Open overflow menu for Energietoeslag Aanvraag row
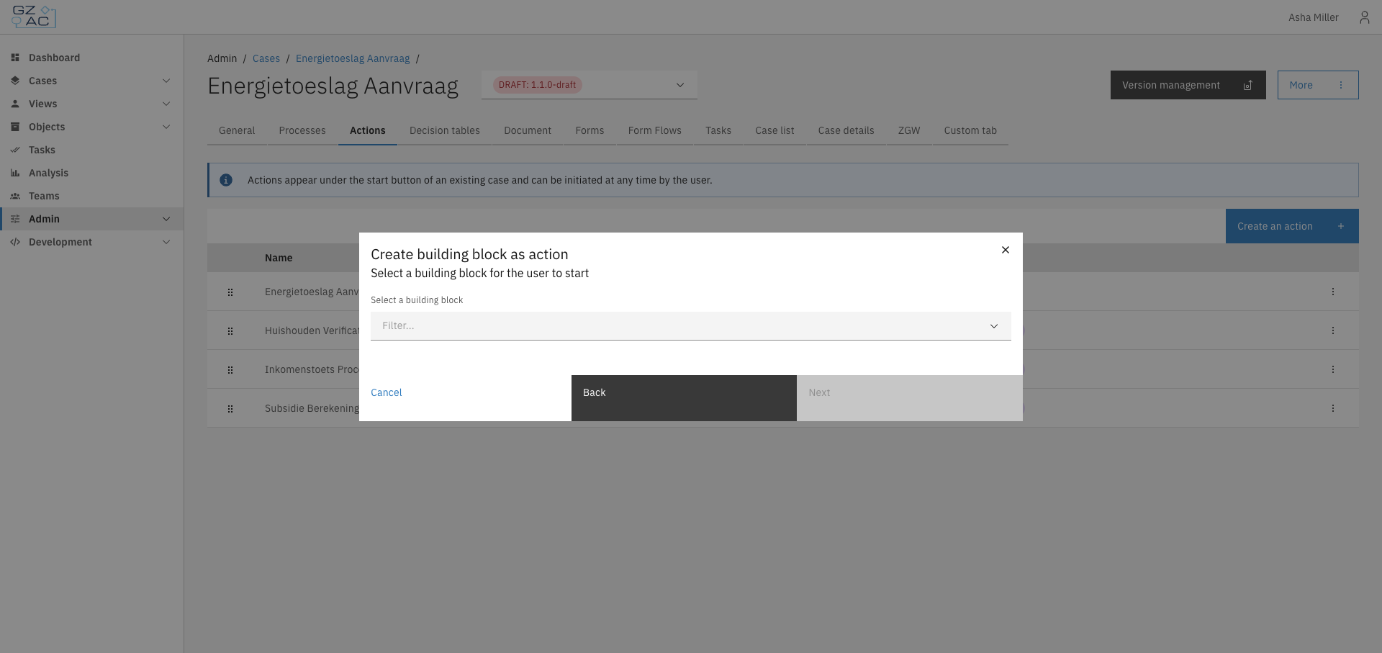The height and width of the screenshot is (653, 1382). pyautogui.click(x=1333, y=292)
